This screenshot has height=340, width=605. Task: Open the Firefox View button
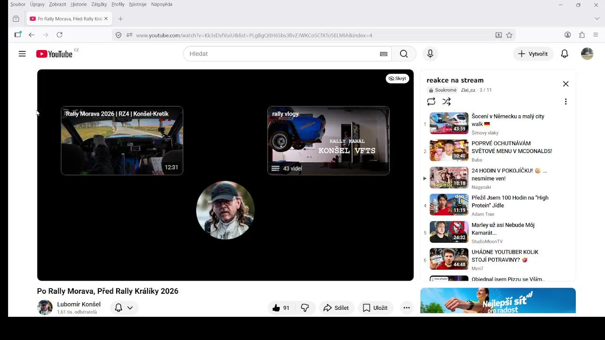click(16, 19)
